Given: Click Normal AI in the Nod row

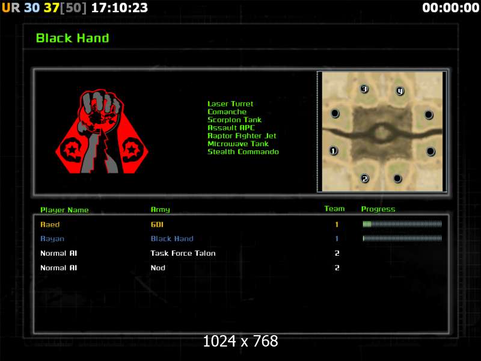Looking at the screenshot, I should (58, 268).
